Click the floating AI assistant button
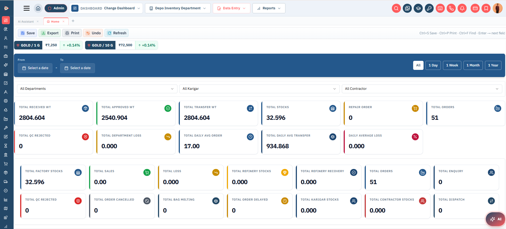 (x=496, y=219)
